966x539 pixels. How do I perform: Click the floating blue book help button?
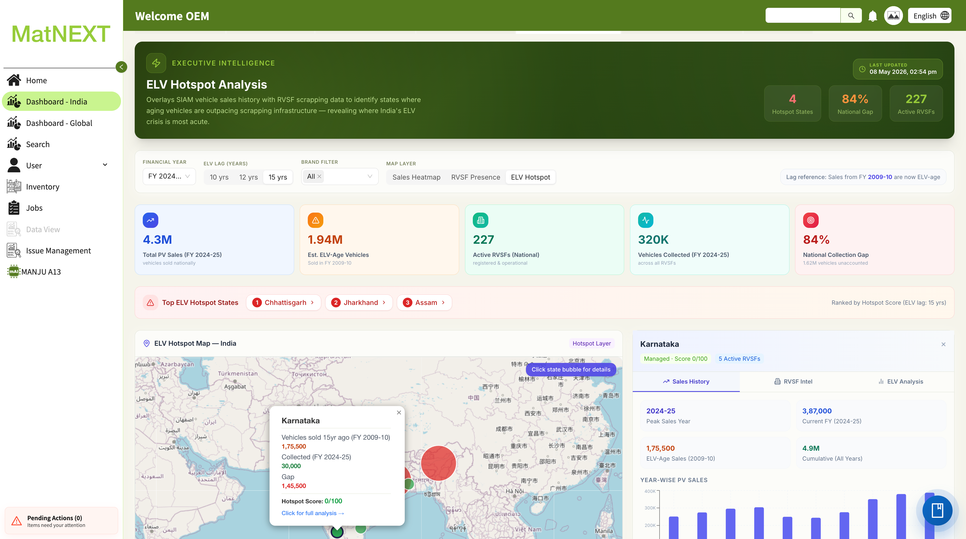click(x=937, y=510)
